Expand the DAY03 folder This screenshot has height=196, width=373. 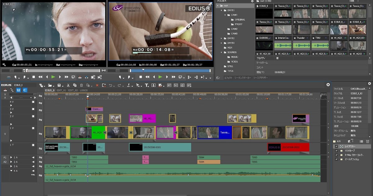pyautogui.click(x=222, y=43)
